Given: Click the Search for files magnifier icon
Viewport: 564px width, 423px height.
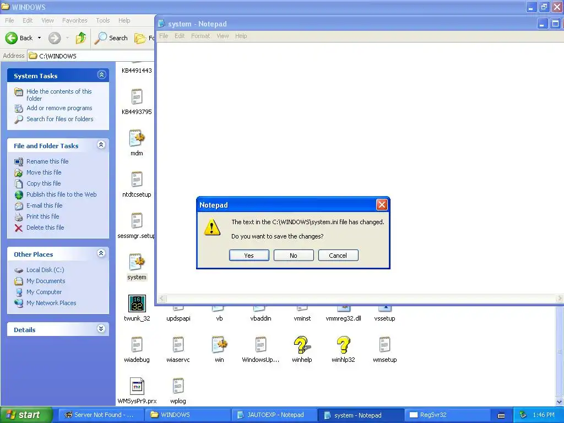Looking at the screenshot, I should (19, 119).
